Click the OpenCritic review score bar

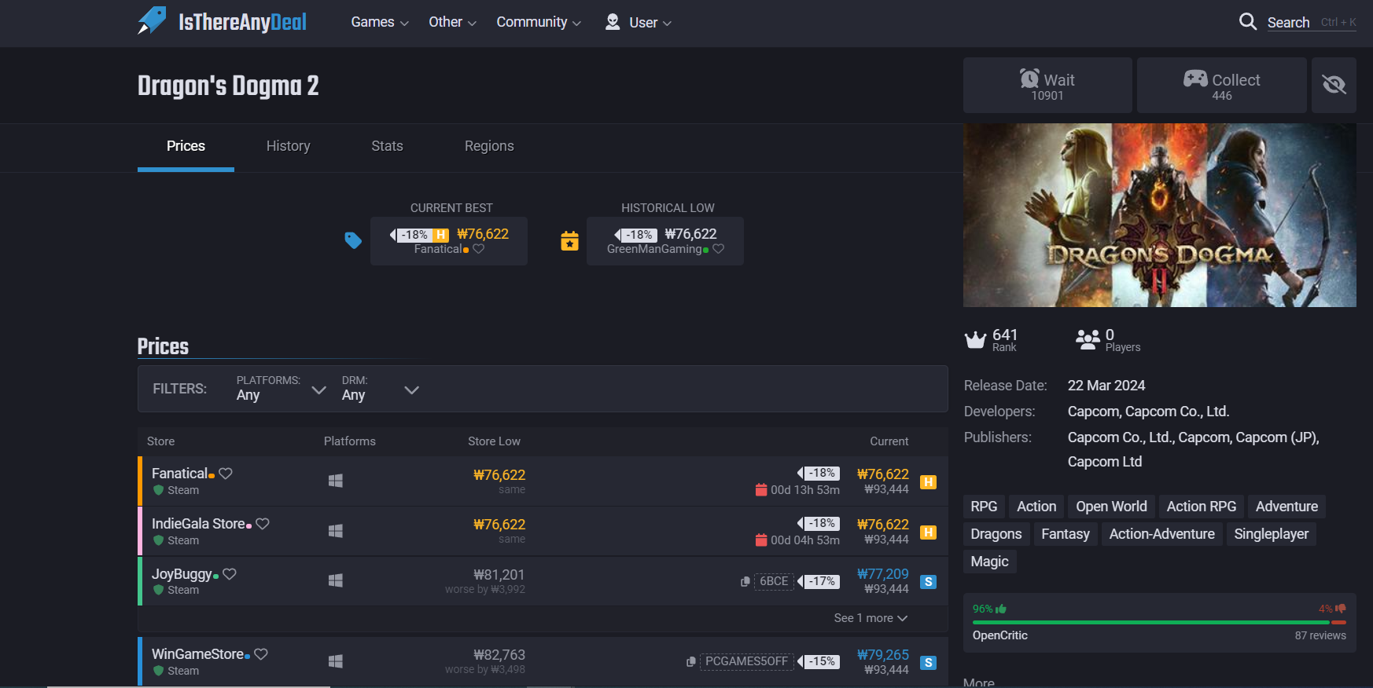click(1159, 622)
